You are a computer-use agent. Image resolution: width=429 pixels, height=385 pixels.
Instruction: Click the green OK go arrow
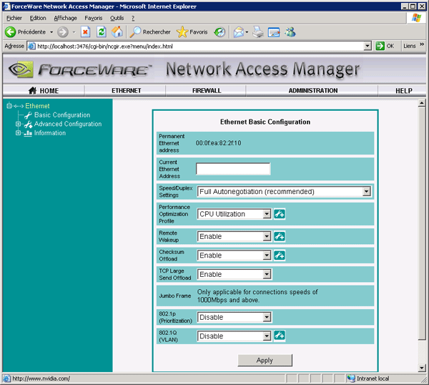(380, 46)
